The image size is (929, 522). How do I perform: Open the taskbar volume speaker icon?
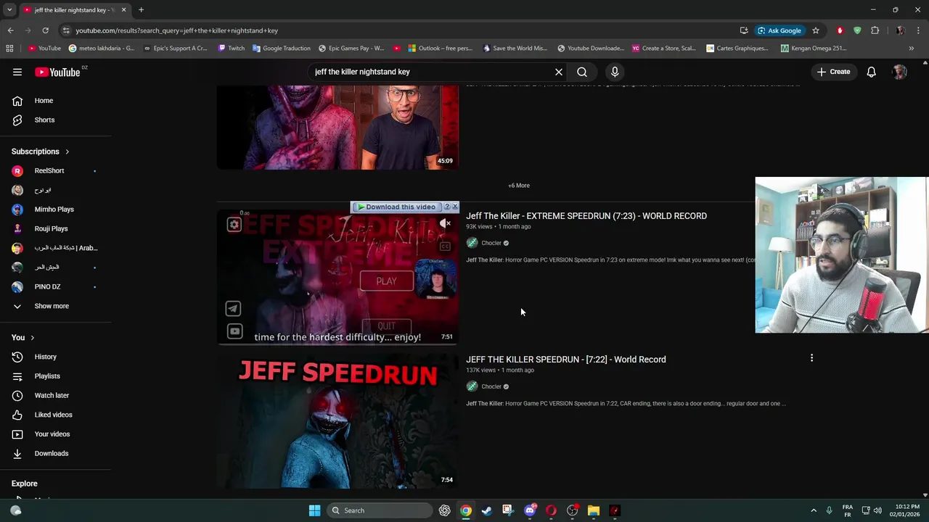[877, 510]
